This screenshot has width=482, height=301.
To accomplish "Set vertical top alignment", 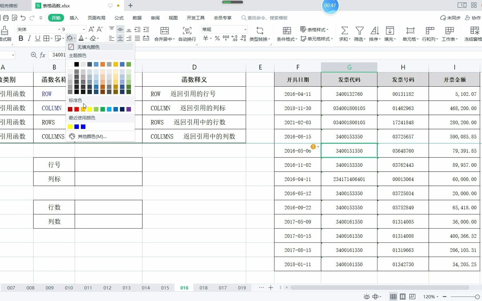I will click(112, 29).
